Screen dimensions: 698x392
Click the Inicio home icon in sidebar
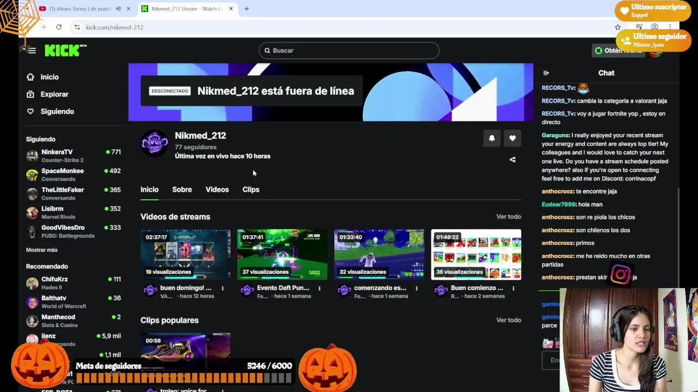tap(31, 77)
